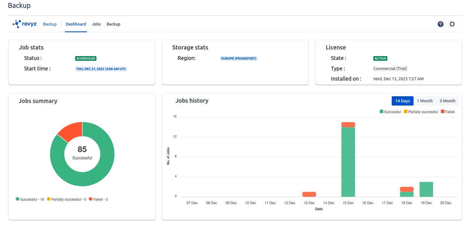Open the black Backup tab
This screenshot has width=468, height=237.
(113, 24)
